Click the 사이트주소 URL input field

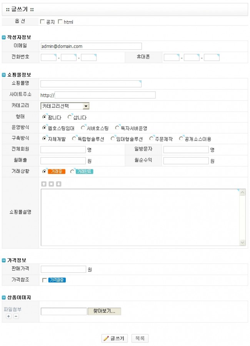tap(105, 95)
